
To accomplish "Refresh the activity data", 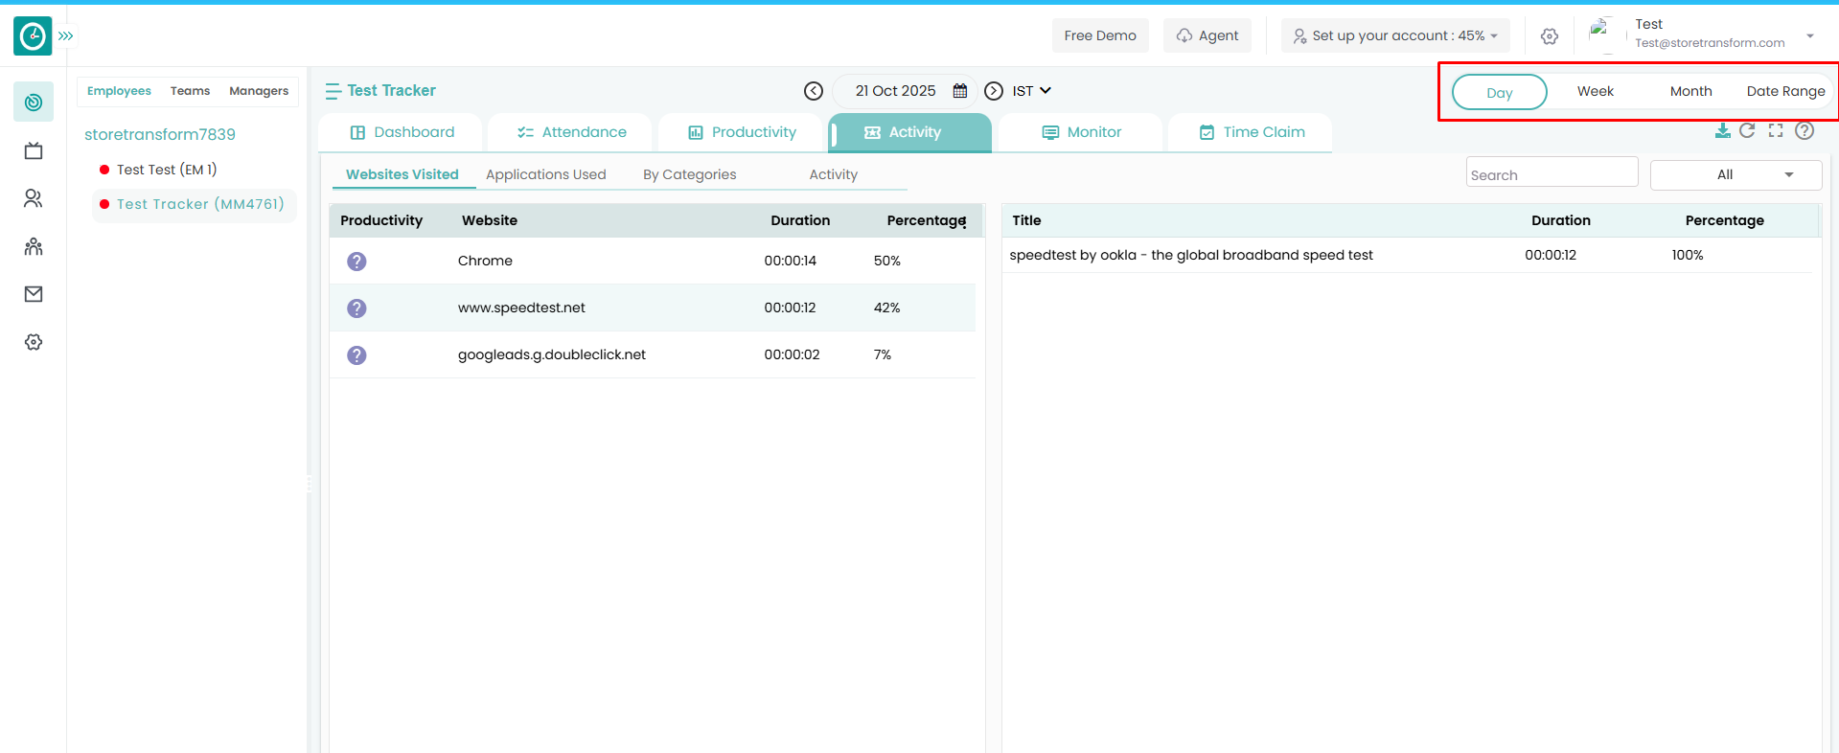I will 1748,130.
